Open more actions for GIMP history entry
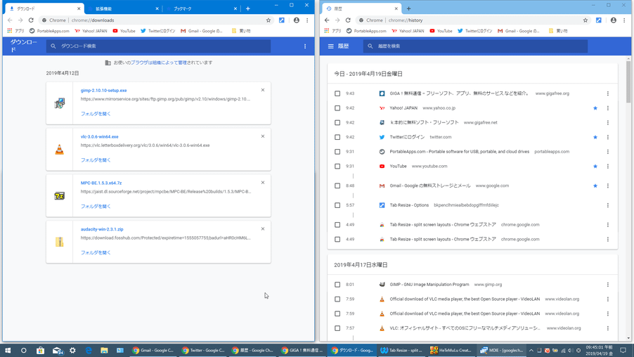Viewport: 634px width, 357px height. (608, 285)
